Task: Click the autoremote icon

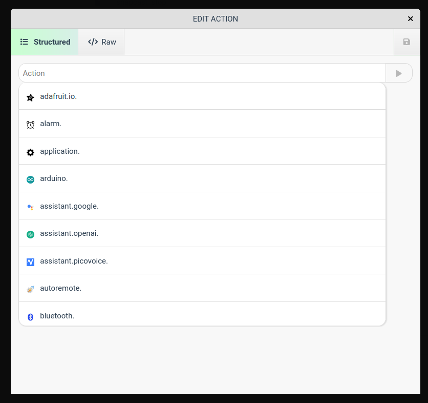Action: point(30,289)
